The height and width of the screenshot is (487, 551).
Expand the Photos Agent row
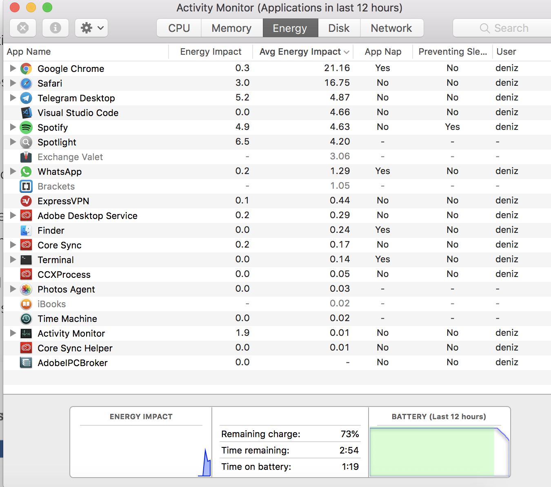pos(13,289)
